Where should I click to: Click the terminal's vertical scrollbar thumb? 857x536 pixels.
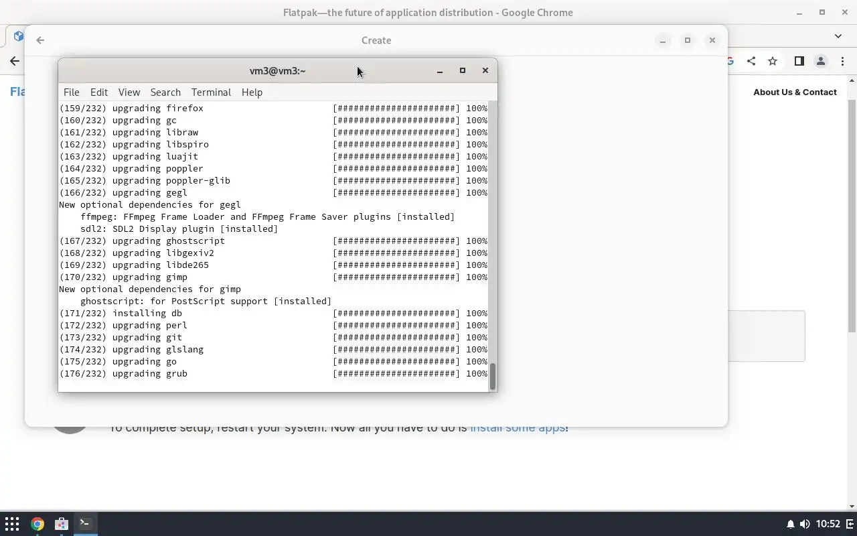coord(493,377)
